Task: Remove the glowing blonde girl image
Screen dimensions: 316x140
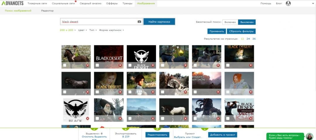Action: click(251, 65)
